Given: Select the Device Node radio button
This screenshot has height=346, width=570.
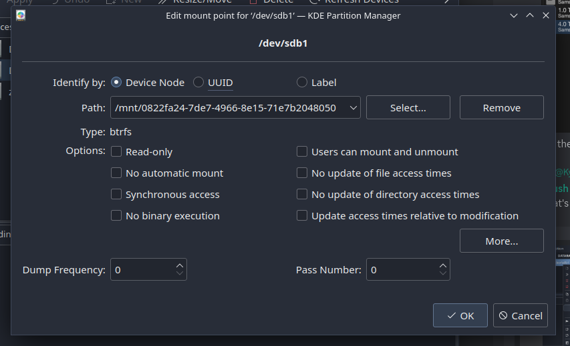Looking at the screenshot, I should tap(116, 83).
